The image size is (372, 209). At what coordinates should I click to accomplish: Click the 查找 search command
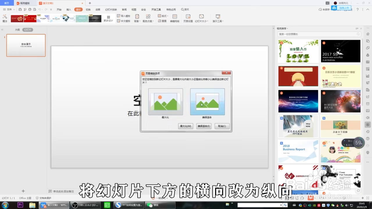pos(185,10)
